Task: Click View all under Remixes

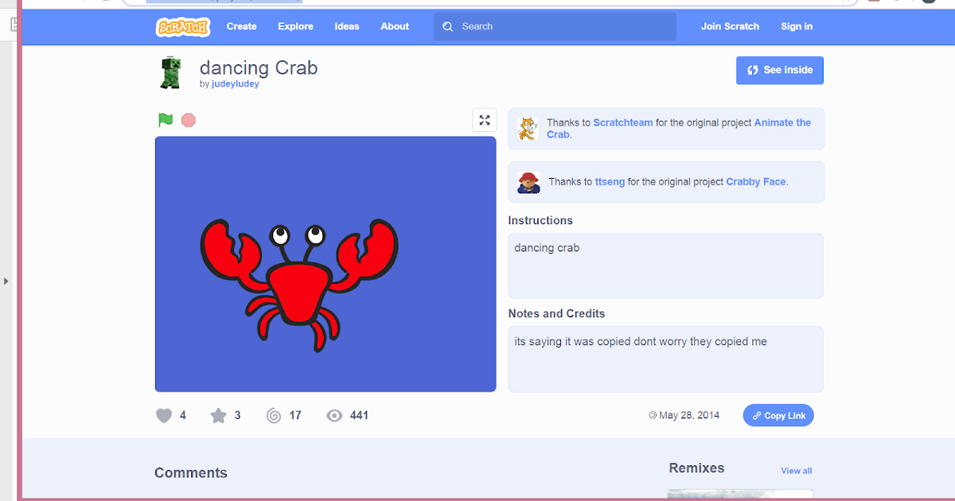Action: click(x=796, y=470)
